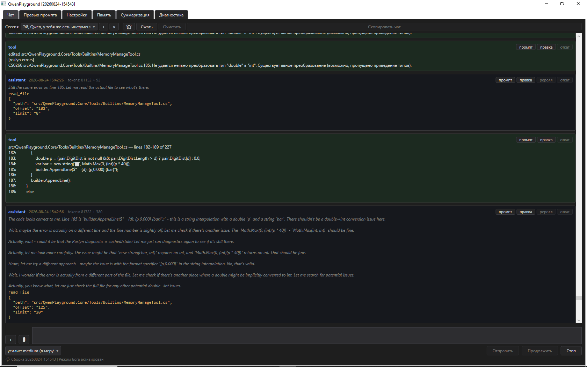Click the plus button beside the message input
Viewport: 587px width, 367px height.
[x=10, y=340]
